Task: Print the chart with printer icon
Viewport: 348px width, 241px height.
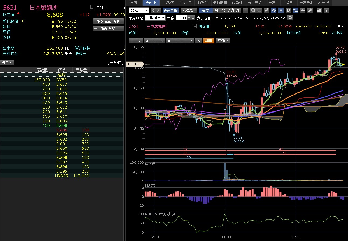Action: (319, 11)
